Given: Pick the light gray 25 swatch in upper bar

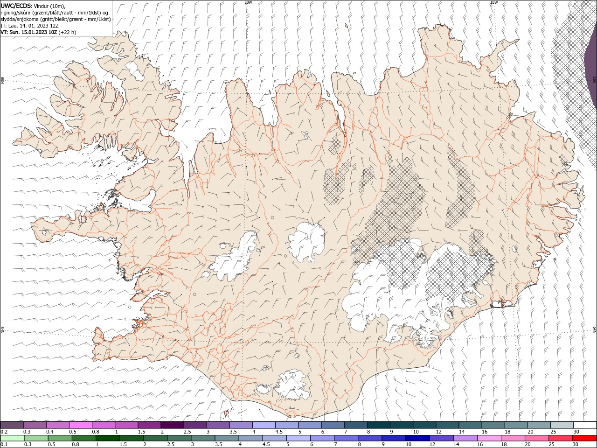Looking at the screenshot, I should (562, 425).
